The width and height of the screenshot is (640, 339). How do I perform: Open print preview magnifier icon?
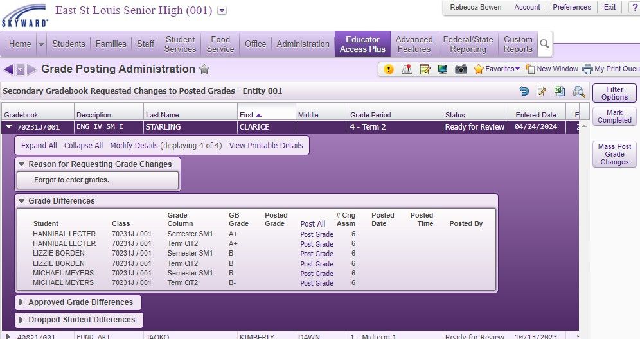click(x=579, y=91)
